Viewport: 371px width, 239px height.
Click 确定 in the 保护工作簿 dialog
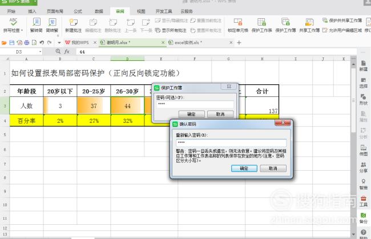(x=191, y=114)
